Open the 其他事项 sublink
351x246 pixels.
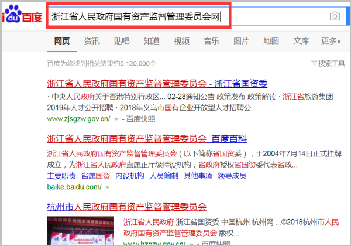click(198, 176)
